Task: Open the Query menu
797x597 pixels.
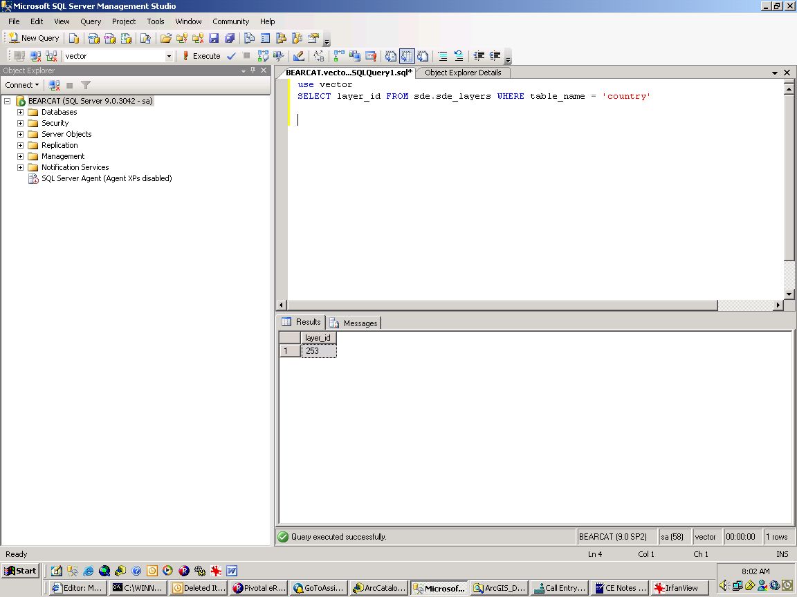Action: [91, 21]
